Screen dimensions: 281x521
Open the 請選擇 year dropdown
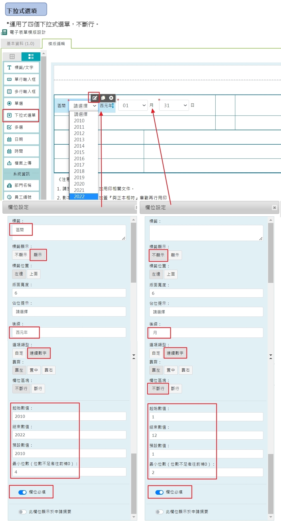pyautogui.click(x=84, y=106)
